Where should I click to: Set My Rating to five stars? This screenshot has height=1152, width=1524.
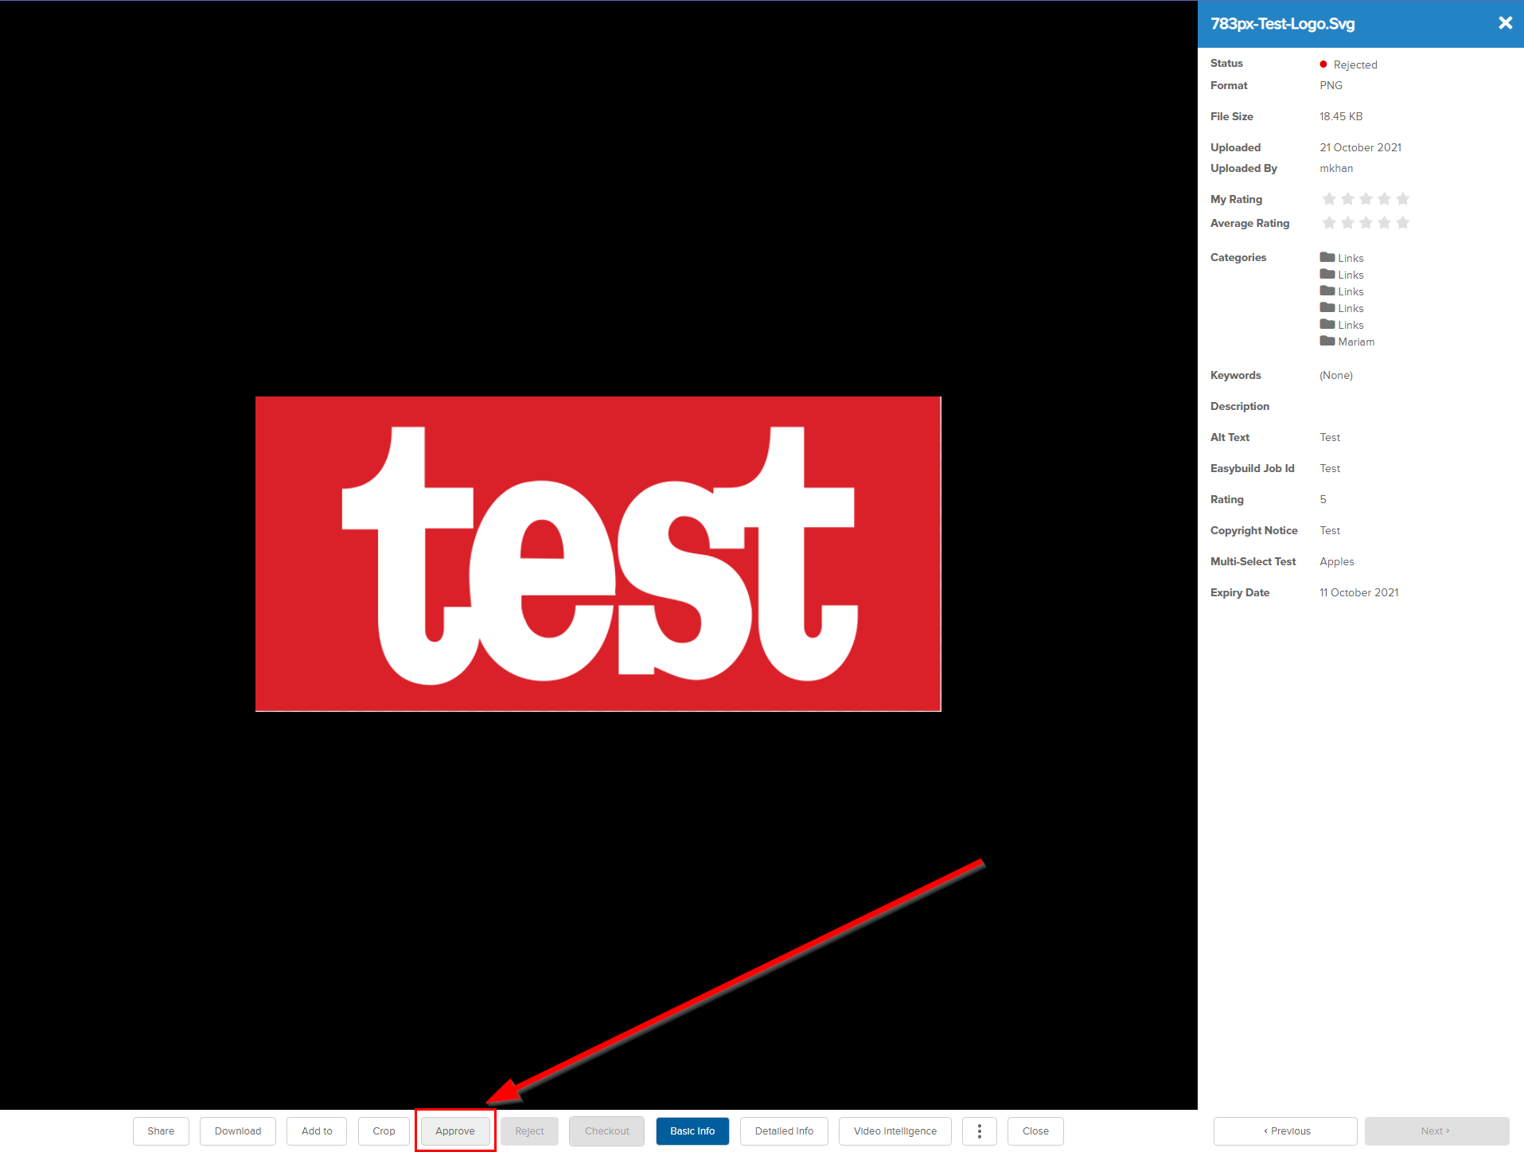pyautogui.click(x=1403, y=199)
